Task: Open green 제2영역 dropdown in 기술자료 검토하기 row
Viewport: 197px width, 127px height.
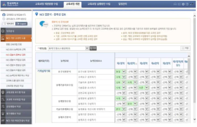Action: pyautogui.click(x=132, y=82)
